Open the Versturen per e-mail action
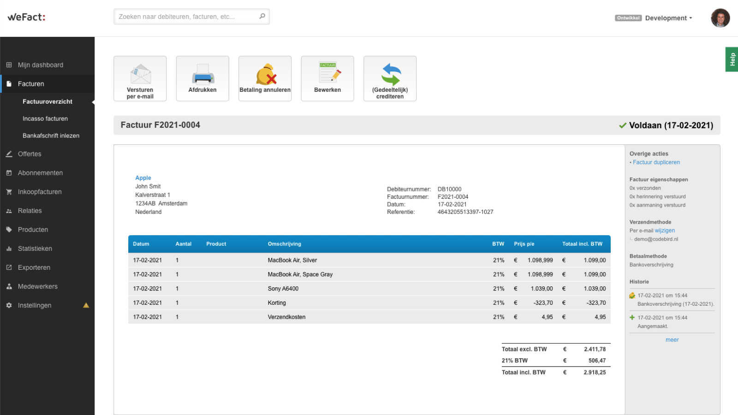This screenshot has width=738, height=415. click(140, 78)
